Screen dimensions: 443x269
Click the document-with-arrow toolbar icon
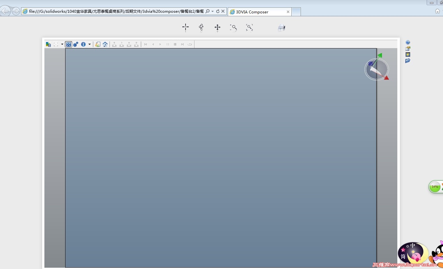[98, 44]
